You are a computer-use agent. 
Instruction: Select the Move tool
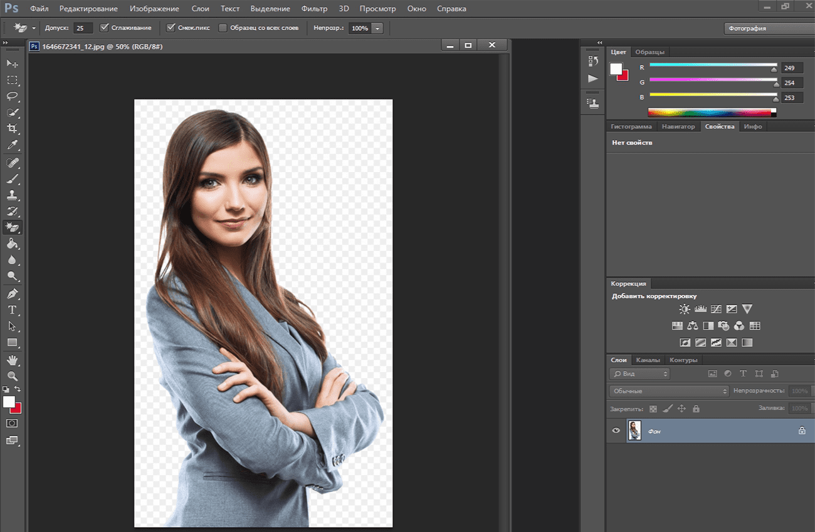pos(12,64)
